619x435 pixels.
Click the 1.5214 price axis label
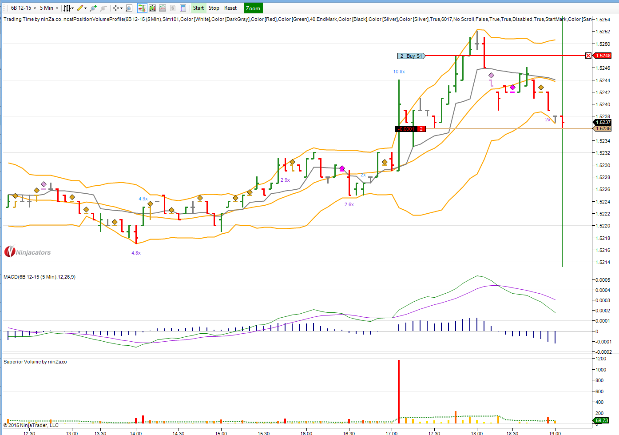(603, 262)
